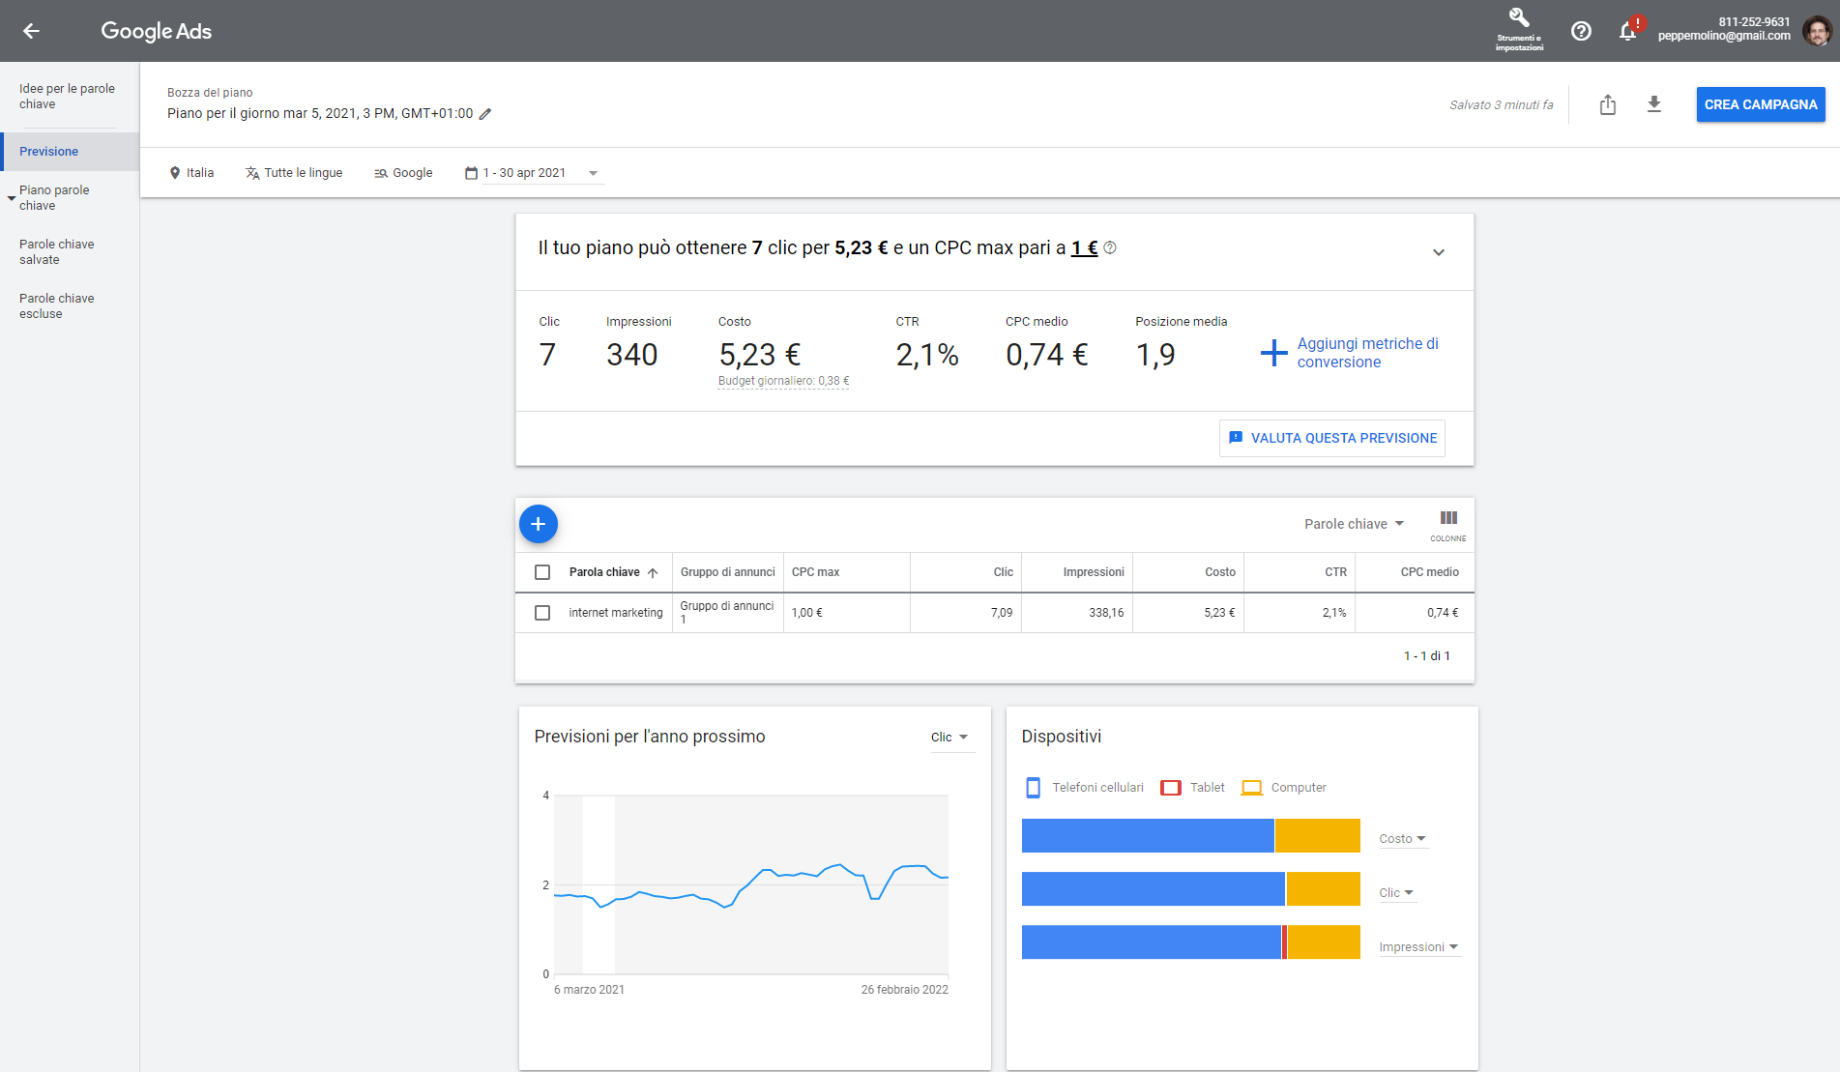This screenshot has height=1072, width=1840.
Task: Click Aggiungi metriche di conversione plus icon
Action: (x=1273, y=353)
